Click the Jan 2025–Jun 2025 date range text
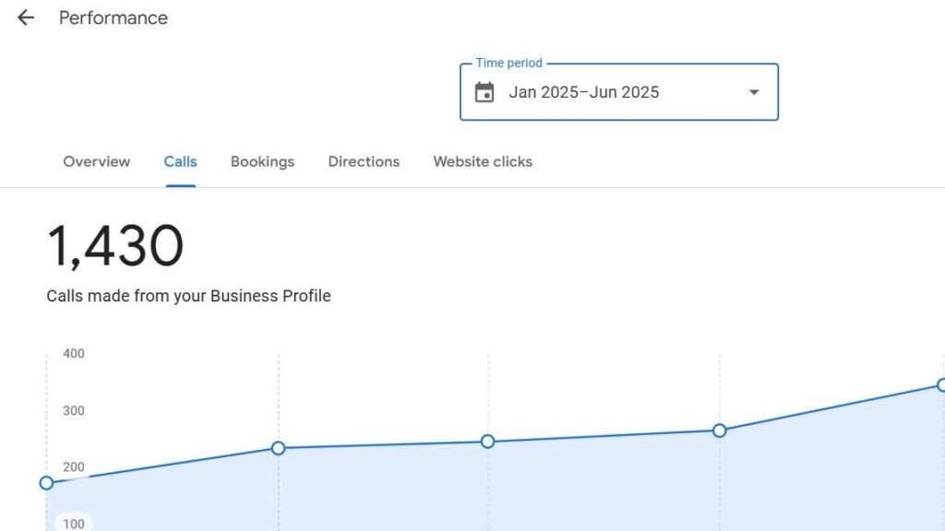 click(x=583, y=92)
